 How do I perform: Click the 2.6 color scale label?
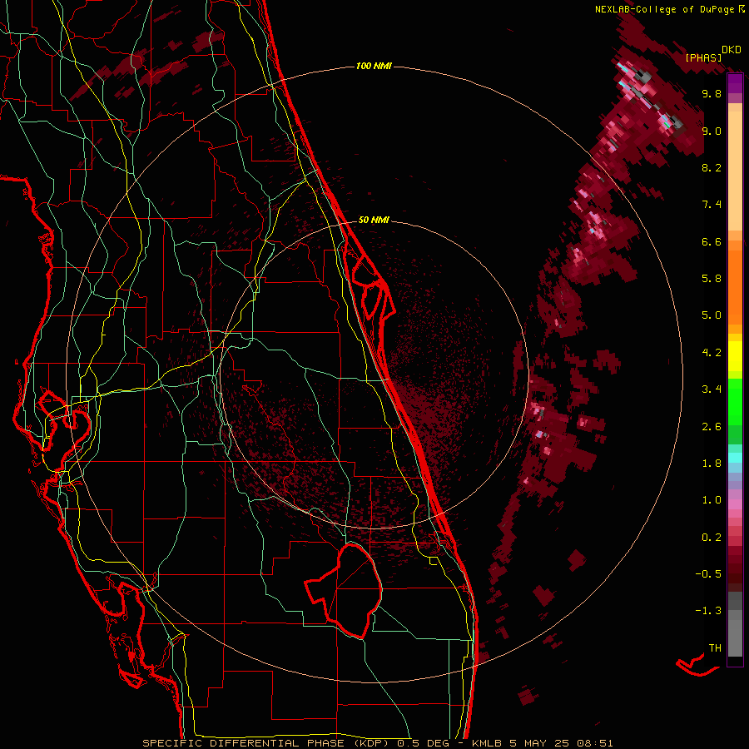(712, 426)
